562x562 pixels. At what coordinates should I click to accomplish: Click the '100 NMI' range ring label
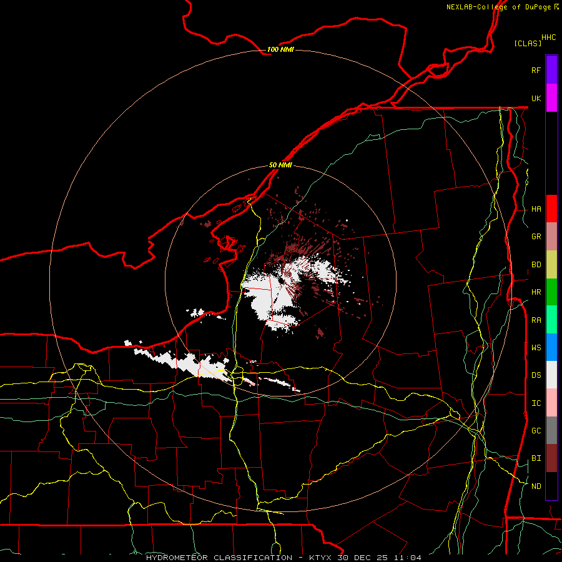pos(280,49)
